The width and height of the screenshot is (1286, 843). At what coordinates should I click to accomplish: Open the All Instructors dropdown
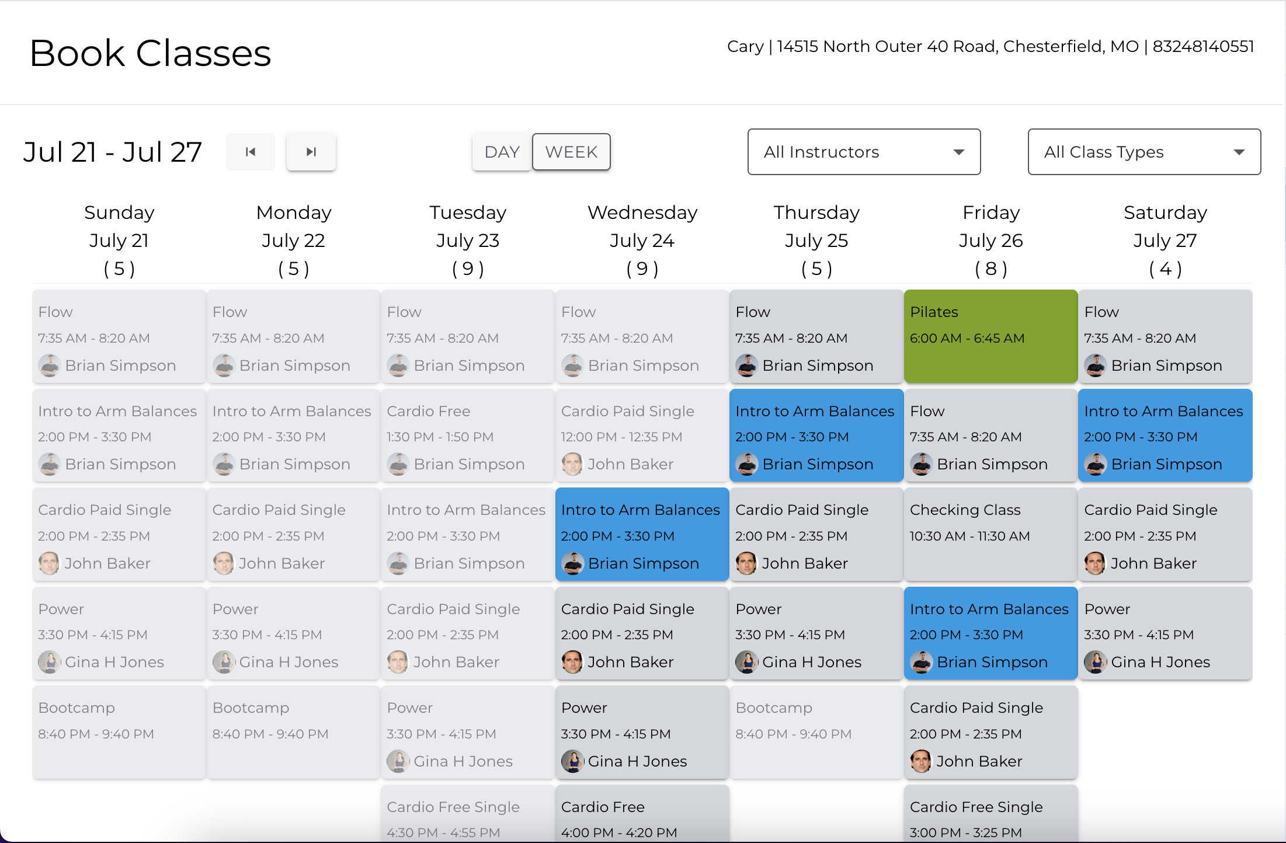pos(864,152)
